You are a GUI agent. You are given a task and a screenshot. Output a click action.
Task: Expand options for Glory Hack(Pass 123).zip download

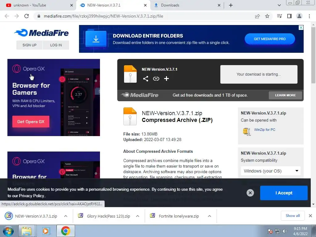[138, 216]
